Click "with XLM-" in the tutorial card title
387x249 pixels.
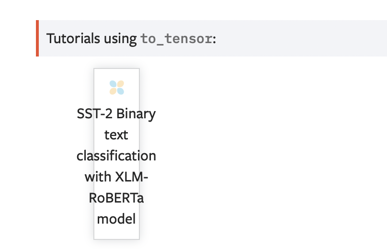pos(116,177)
